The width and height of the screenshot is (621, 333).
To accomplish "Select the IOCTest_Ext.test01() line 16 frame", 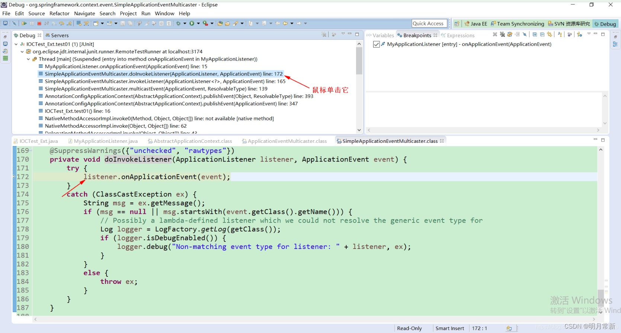I will point(74,111).
